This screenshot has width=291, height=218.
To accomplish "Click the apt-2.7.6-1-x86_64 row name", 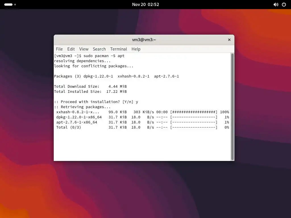I will pyautogui.click(x=77, y=122).
